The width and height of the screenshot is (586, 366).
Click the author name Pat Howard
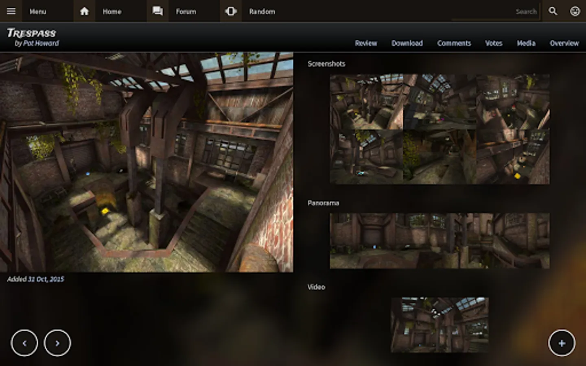pyautogui.click(x=41, y=43)
